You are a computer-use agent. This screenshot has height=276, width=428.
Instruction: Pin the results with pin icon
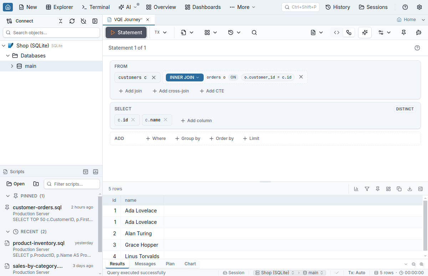click(378, 189)
